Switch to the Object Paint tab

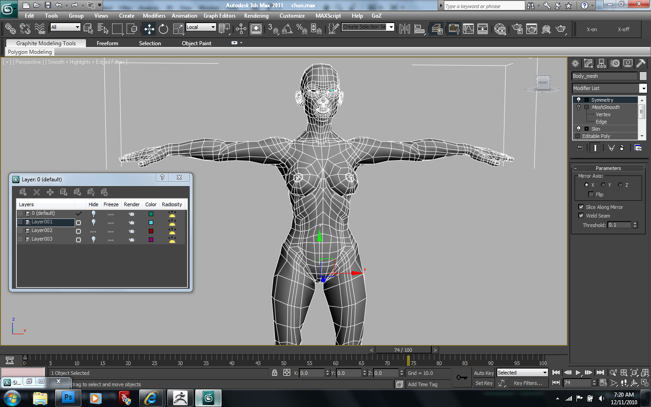(197, 43)
